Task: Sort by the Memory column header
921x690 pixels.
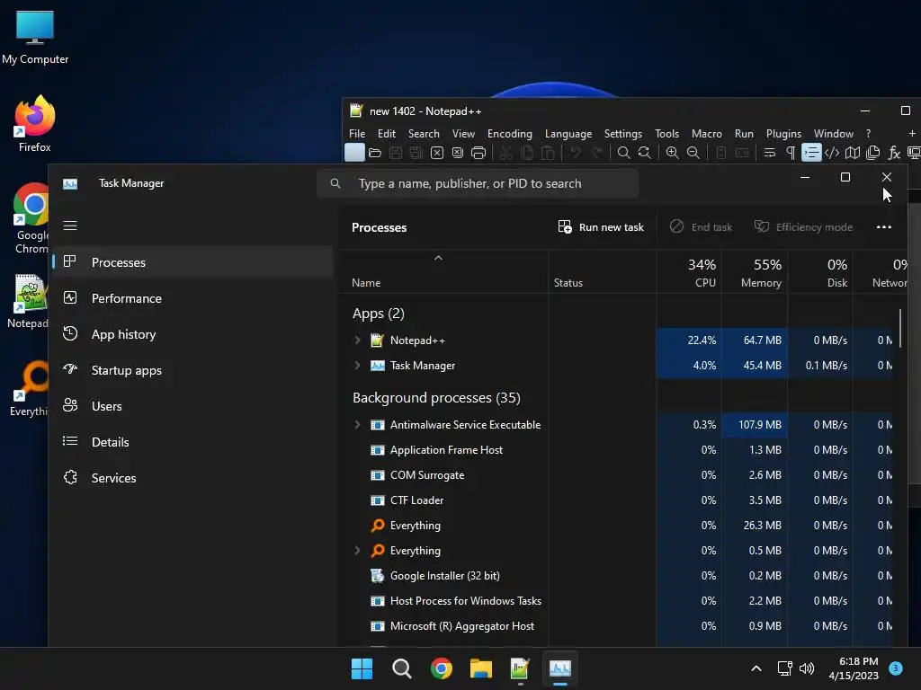Action: tap(755, 273)
